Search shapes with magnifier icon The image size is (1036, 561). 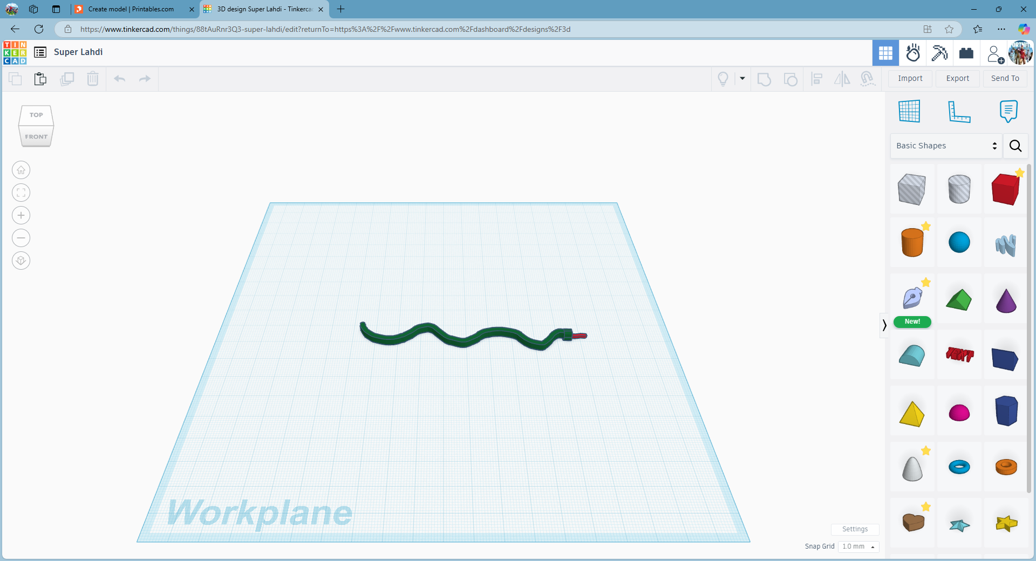pos(1015,146)
